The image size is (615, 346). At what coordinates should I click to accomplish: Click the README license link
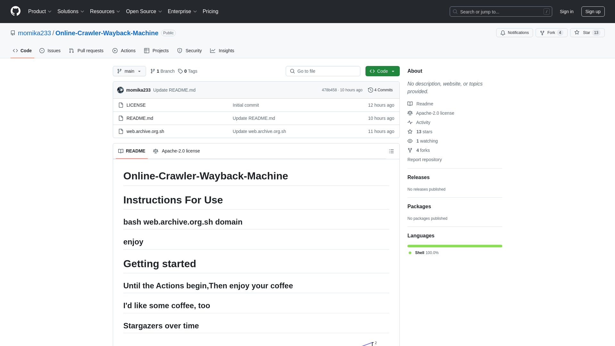click(x=176, y=151)
